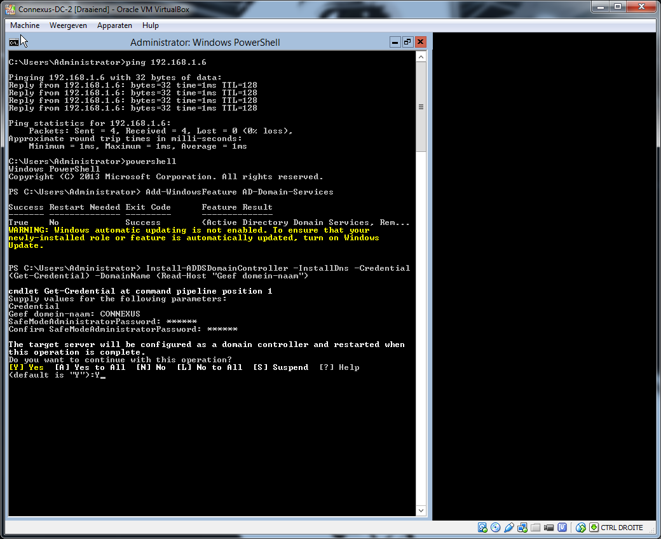Viewport: 661px width, 539px height.
Task: Click the network adapters status icon
Action: tap(522, 527)
